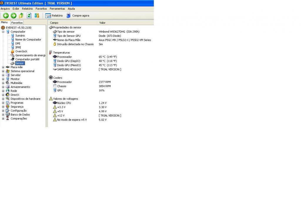Select the Nome da Placa Mãe row

tap(101, 40)
